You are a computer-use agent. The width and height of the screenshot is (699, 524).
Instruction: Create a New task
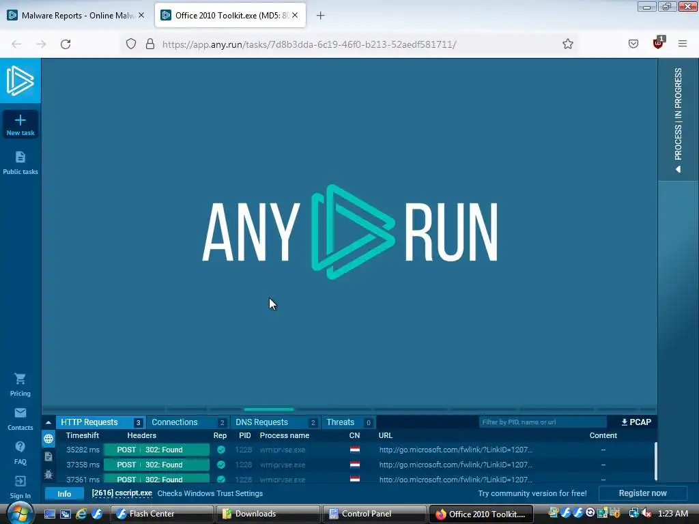pyautogui.click(x=20, y=124)
